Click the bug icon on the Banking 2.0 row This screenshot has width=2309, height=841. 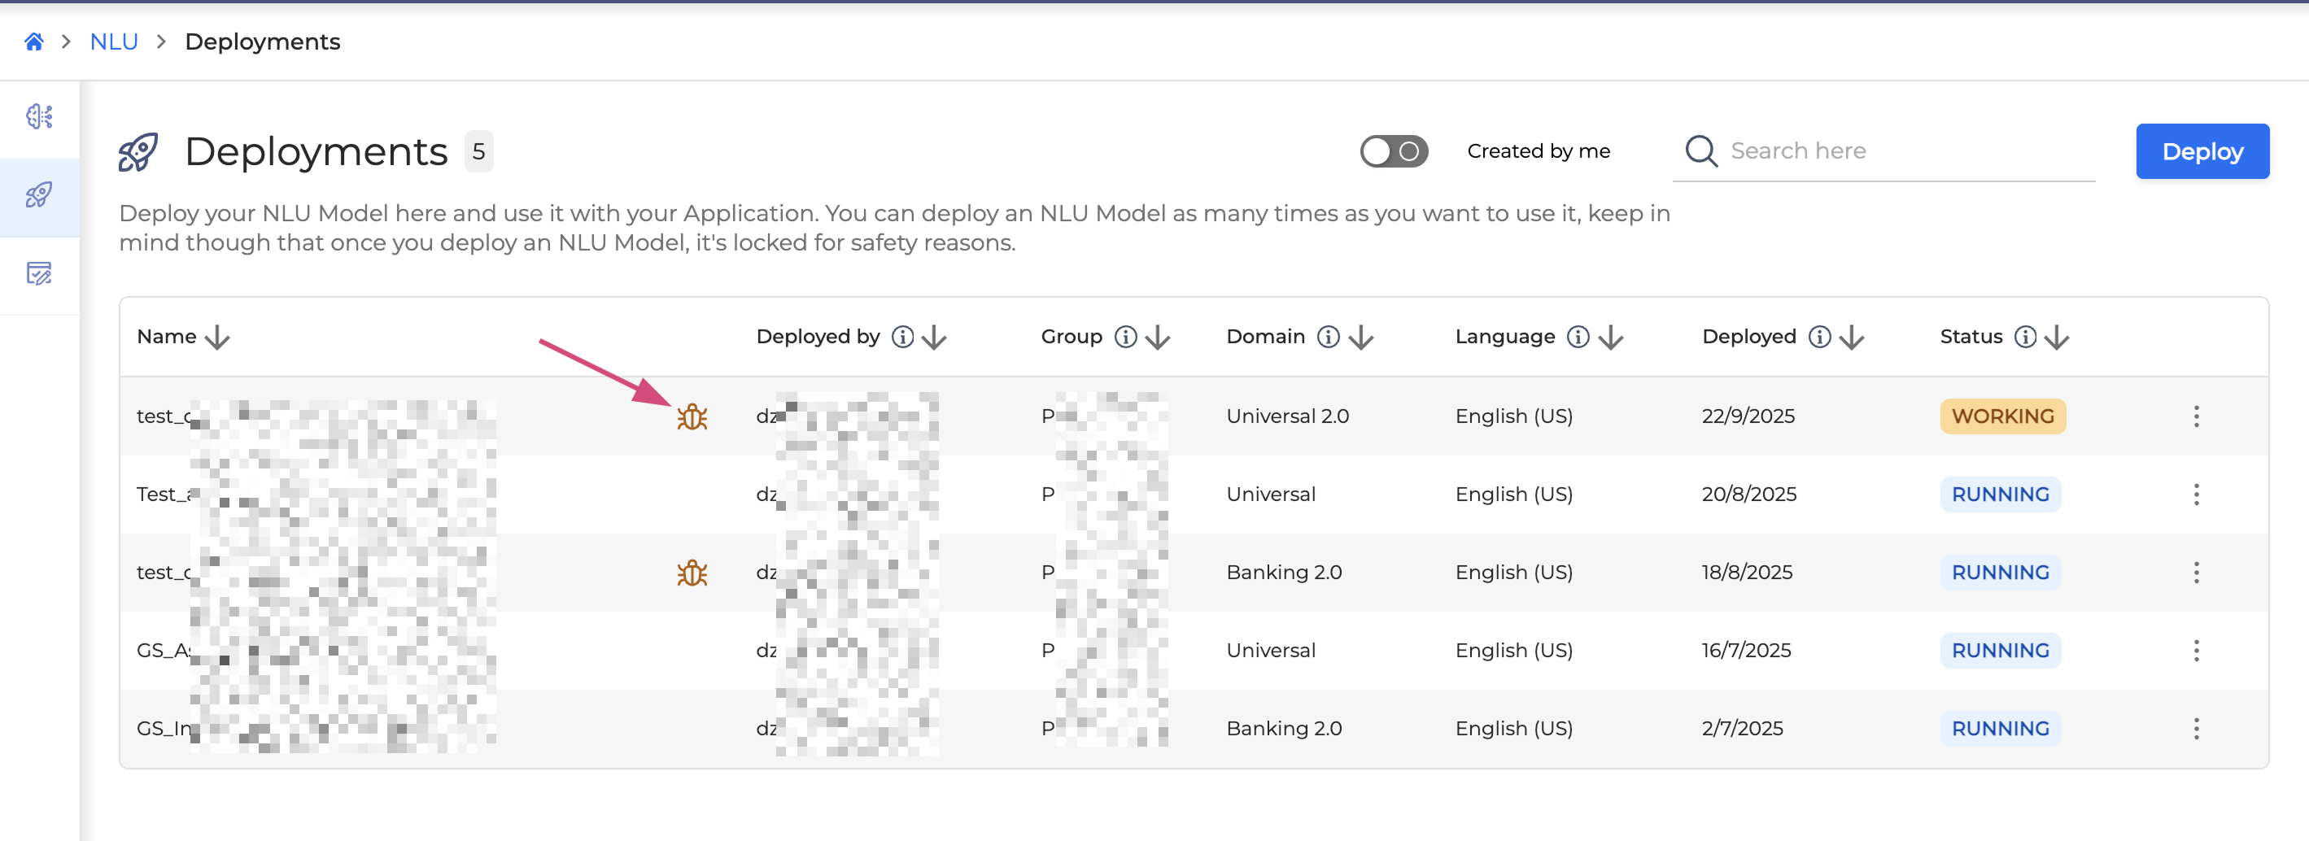[692, 573]
